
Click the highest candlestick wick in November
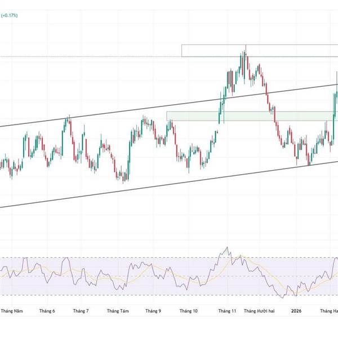tap(245, 47)
